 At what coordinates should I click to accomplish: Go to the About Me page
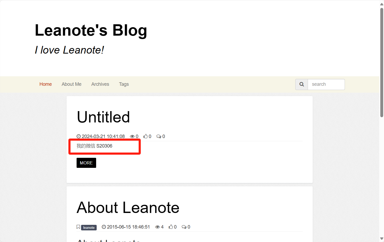[72, 84]
